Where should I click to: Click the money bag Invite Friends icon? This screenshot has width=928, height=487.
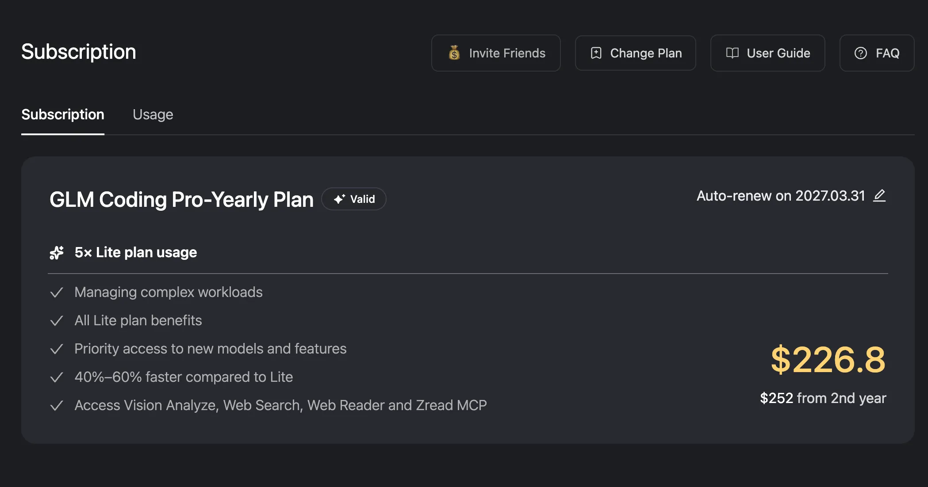454,53
